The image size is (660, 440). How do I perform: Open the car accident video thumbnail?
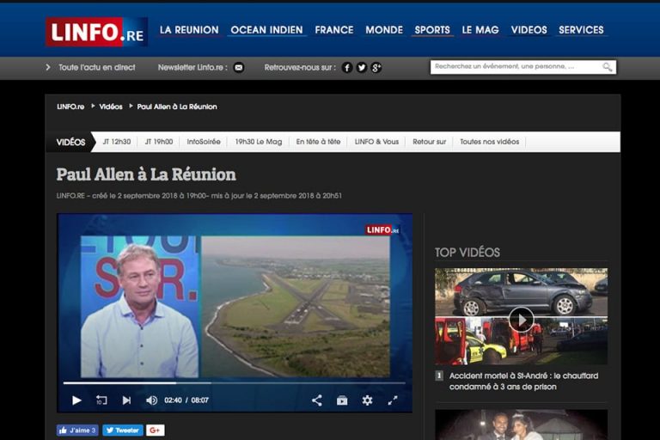521,316
